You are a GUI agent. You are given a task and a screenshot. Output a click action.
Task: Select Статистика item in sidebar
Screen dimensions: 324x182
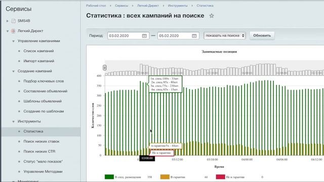[x=33, y=131]
